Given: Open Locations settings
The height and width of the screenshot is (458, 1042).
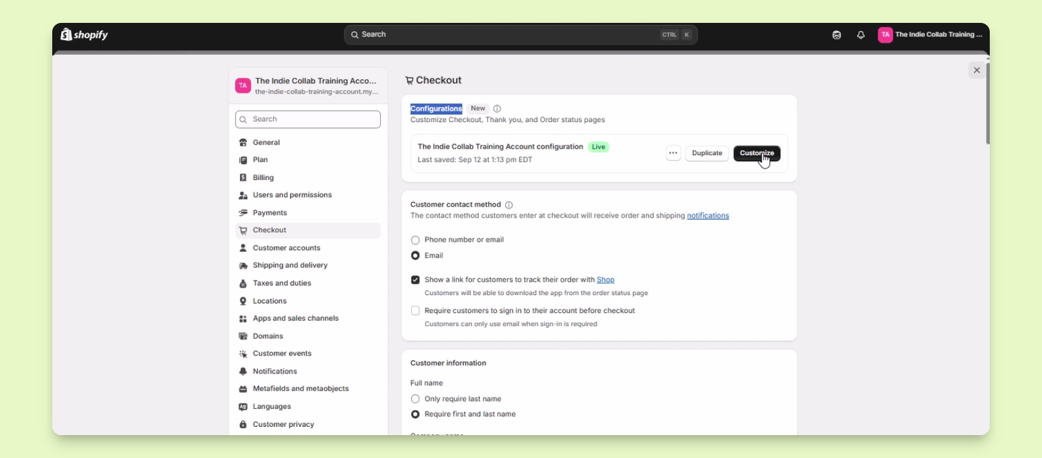Looking at the screenshot, I should point(308,302).
